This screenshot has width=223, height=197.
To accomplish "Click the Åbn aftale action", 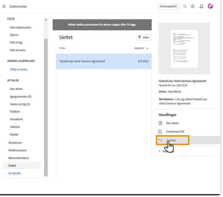I will point(172,123).
